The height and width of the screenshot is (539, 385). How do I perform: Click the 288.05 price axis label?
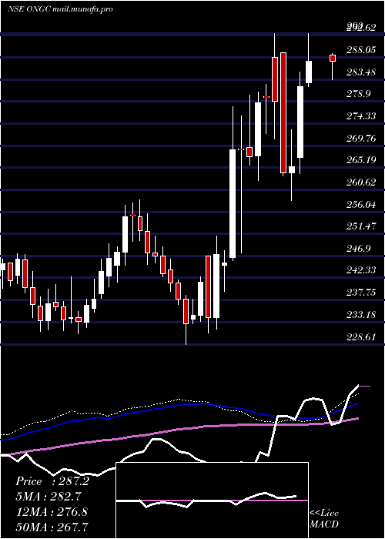point(361,50)
